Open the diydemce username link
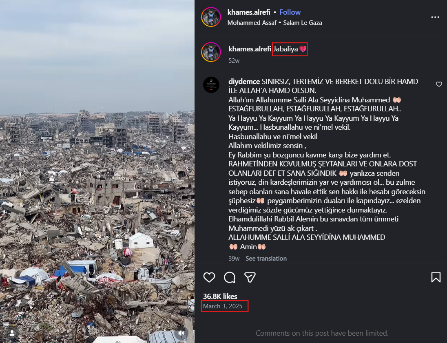The image size is (447, 343). tap(244, 82)
